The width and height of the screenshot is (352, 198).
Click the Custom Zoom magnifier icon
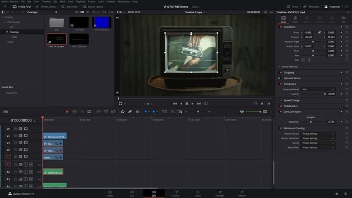coord(180,112)
